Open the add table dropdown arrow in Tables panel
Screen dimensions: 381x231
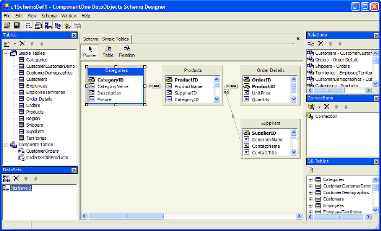coord(15,44)
